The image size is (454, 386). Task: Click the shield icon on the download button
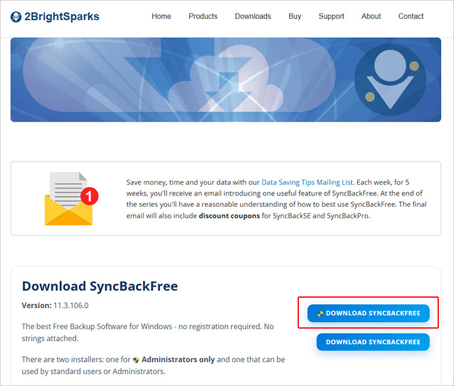320,313
